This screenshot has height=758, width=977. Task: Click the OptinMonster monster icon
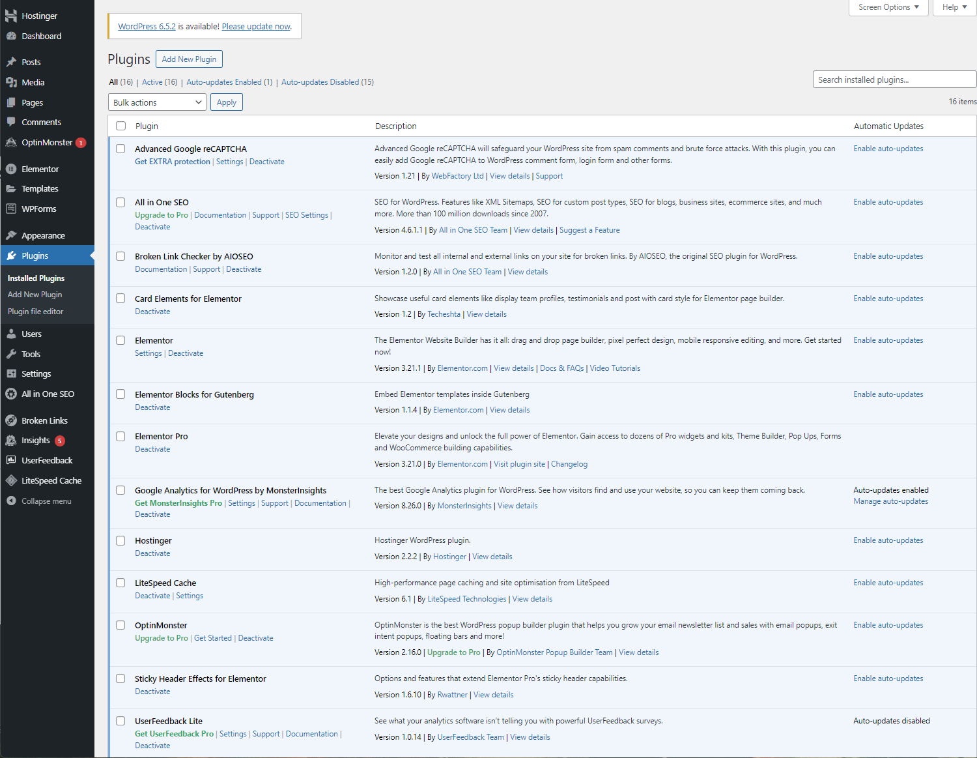11,142
